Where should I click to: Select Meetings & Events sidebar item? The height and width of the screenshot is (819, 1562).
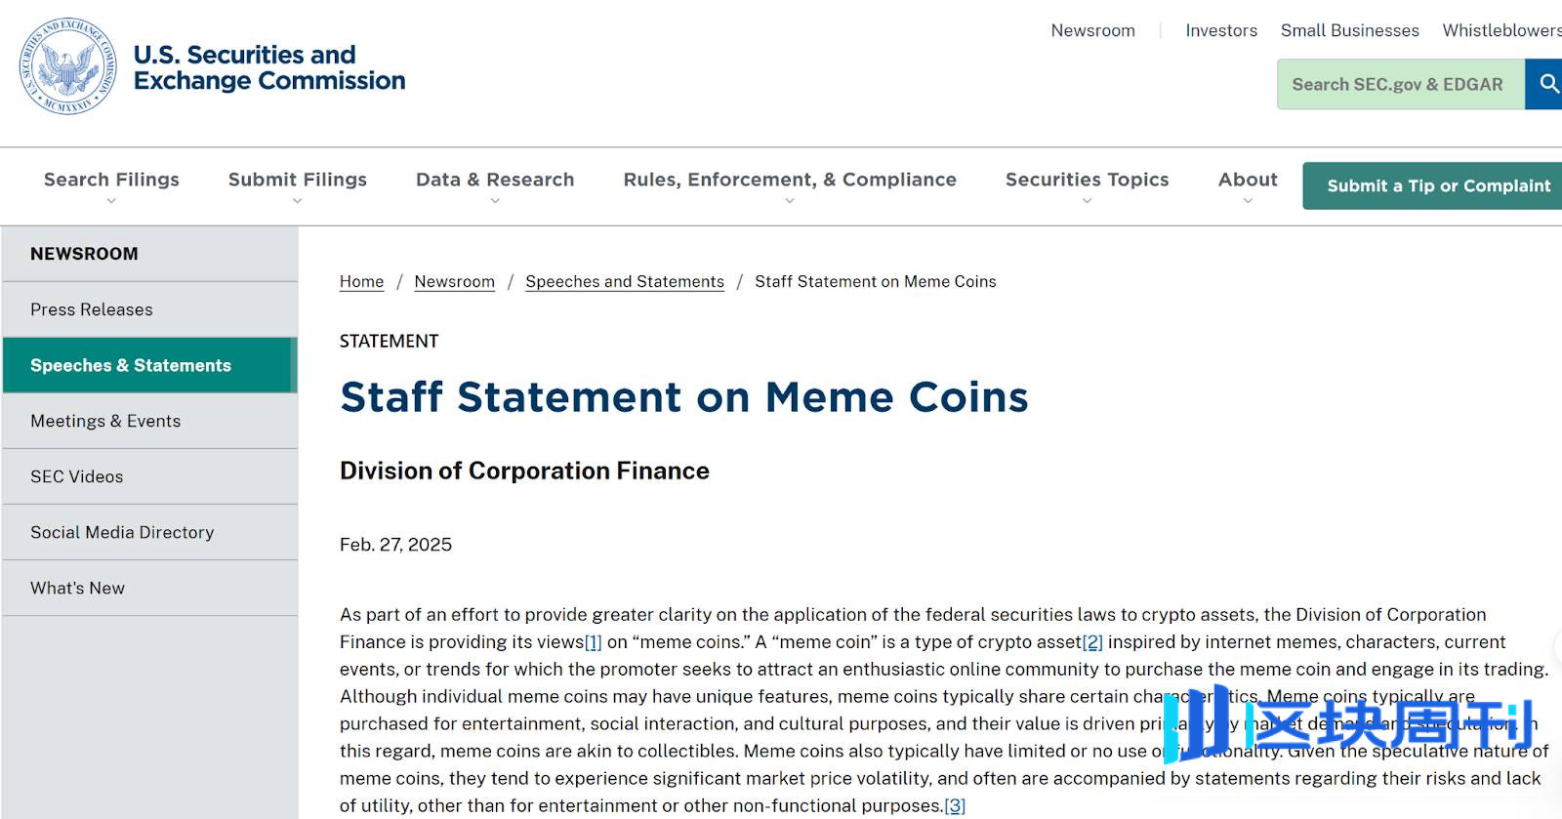(150, 421)
